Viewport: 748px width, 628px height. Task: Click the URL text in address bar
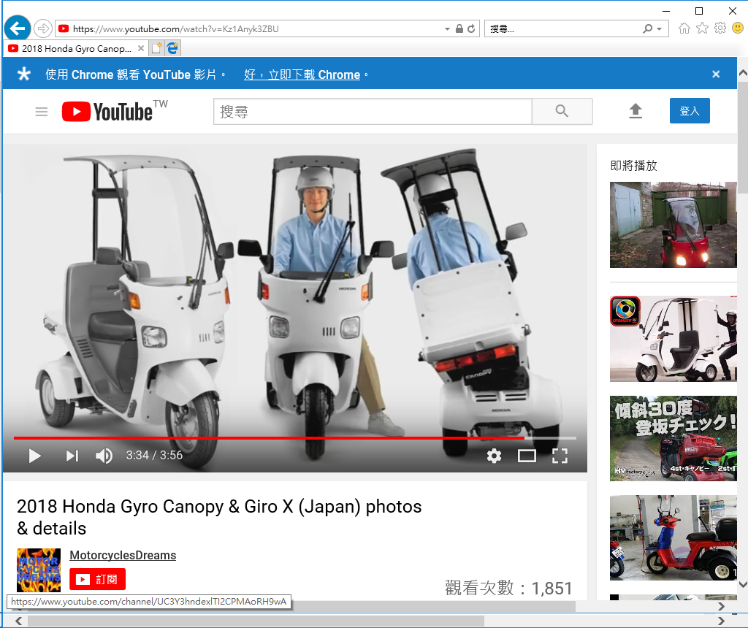[175, 28]
